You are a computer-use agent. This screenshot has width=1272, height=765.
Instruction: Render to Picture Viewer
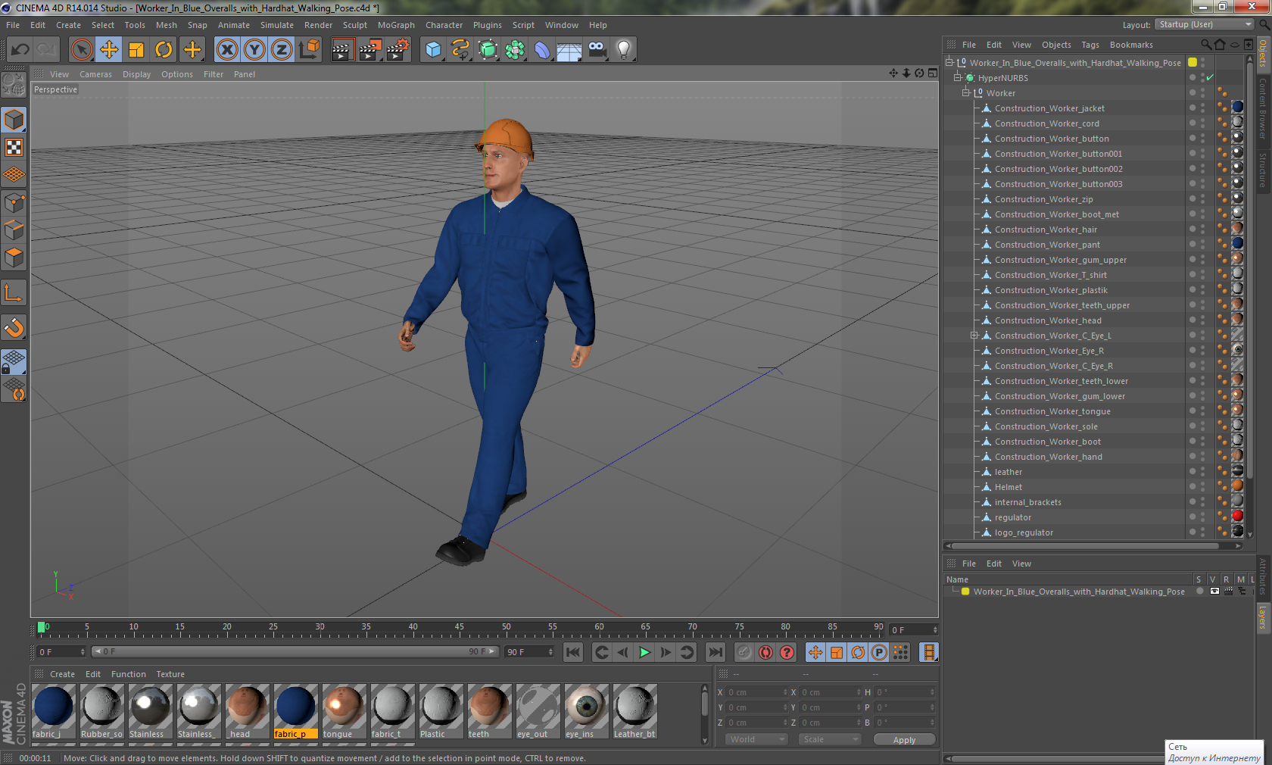click(x=370, y=50)
